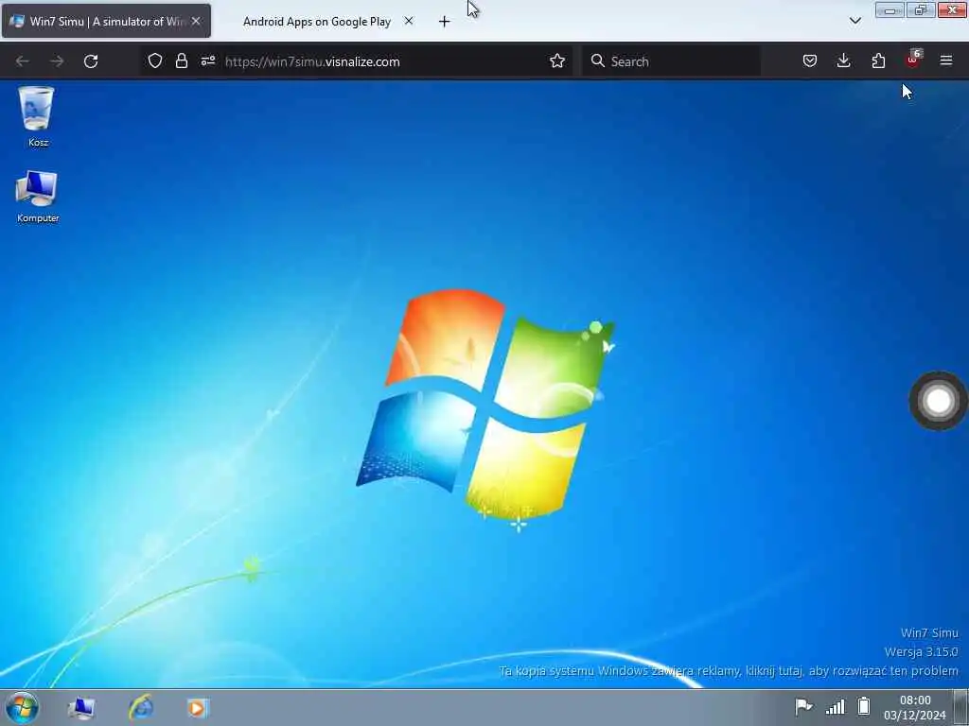The image size is (969, 726).
Task: Open the Komputer desktop icon
Action: point(38,197)
